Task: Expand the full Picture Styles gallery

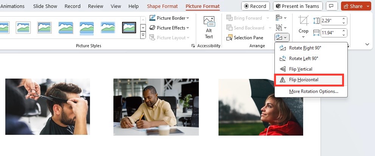Action: (x=143, y=36)
